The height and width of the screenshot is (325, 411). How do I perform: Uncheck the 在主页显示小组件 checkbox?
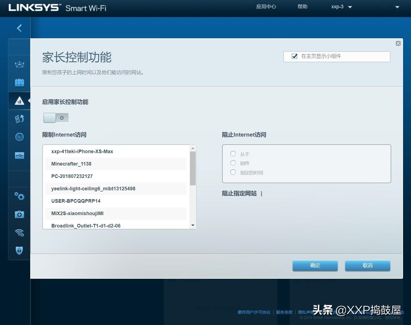coord(294,56)
